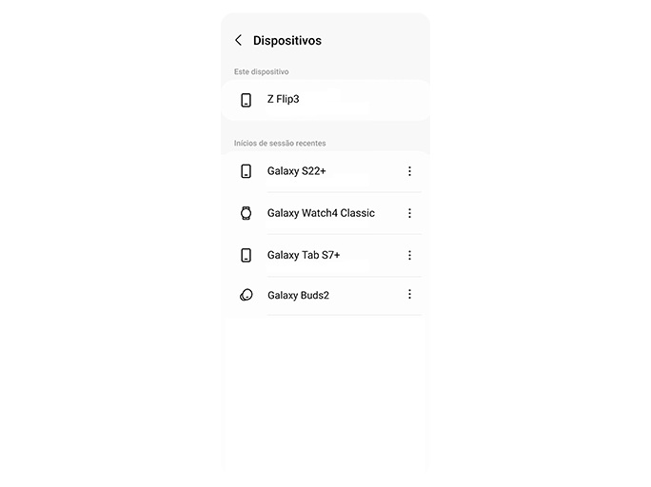Click the Dispositivos page title
This screenshot has height=487, width=651.
[287, 41]
